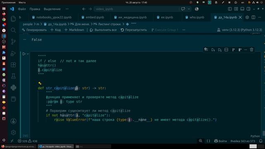The image size is (265, 149).
Task: Toggle the bottom panel layout icon
Action: pos(242,9)
